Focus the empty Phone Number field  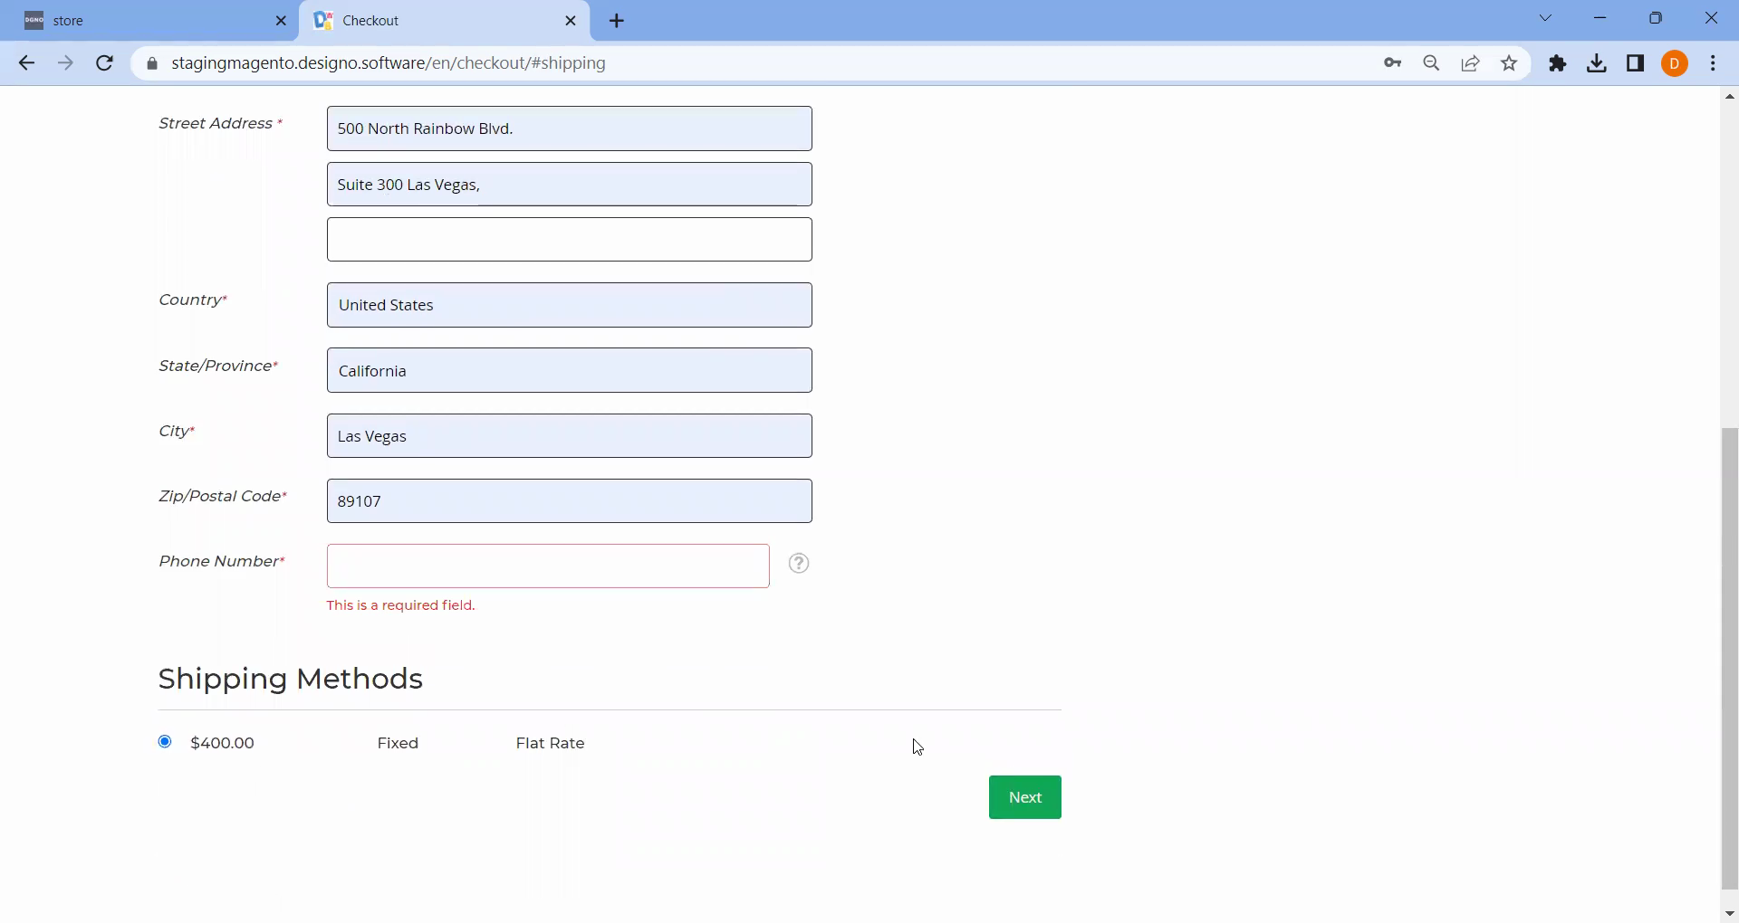click(548, 566)
